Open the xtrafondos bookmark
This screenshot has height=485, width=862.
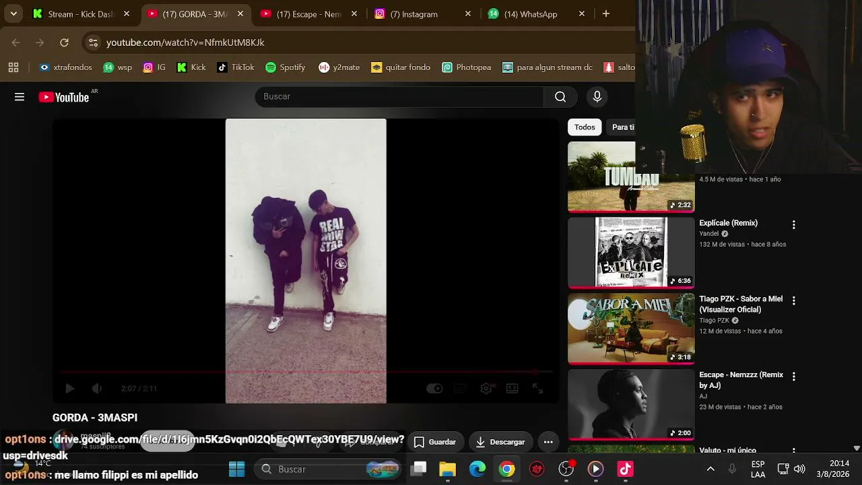[x=65, y=67]
